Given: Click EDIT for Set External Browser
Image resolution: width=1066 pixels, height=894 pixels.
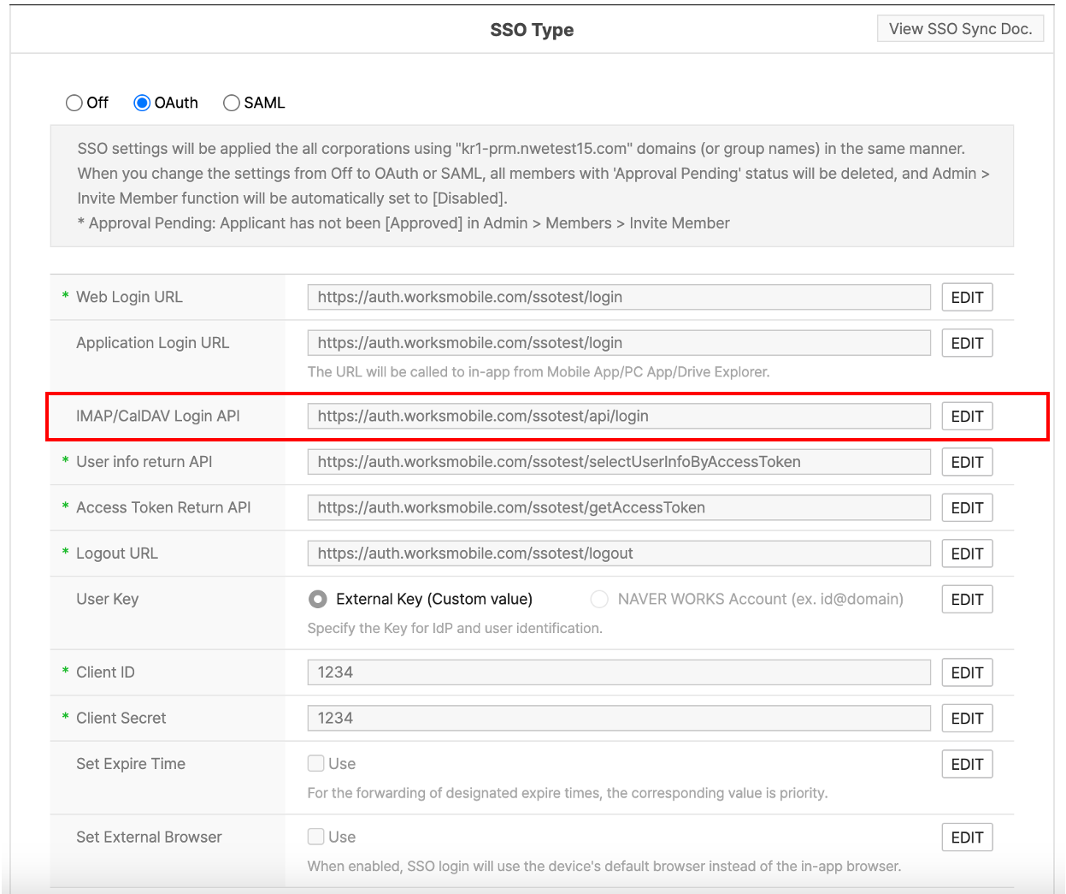Looking at the screenshot, I should click(x=967, y=838).
